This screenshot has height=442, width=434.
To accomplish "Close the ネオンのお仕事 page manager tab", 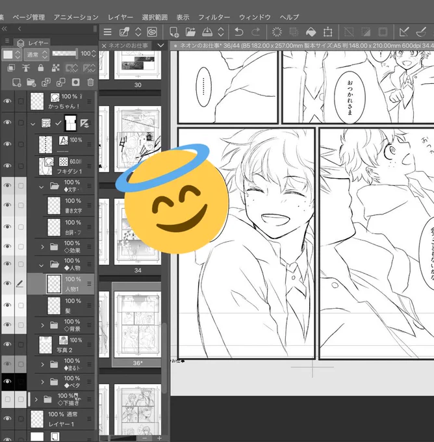I will click(104, 45).
